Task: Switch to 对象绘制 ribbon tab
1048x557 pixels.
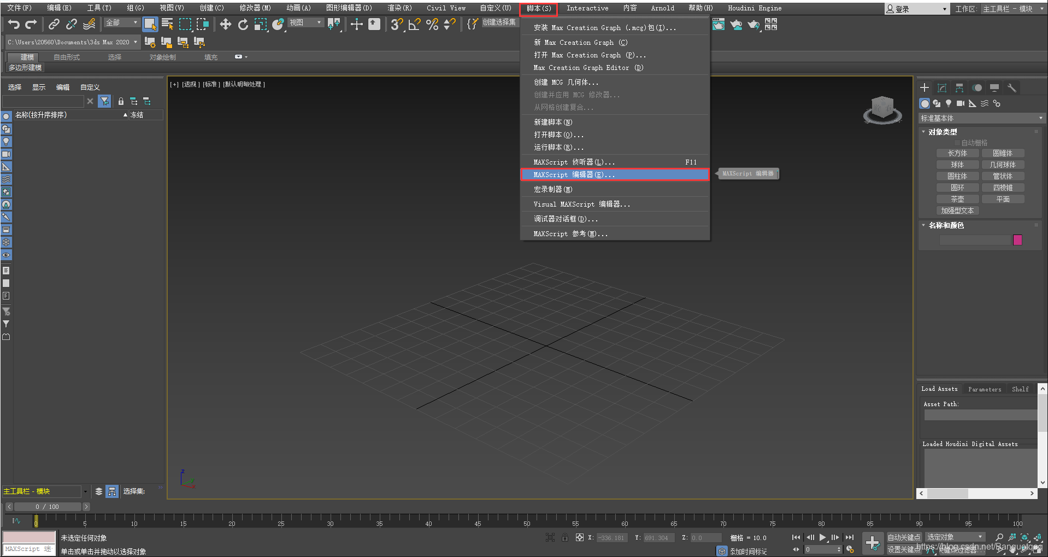Action: [x=163, y=57]
